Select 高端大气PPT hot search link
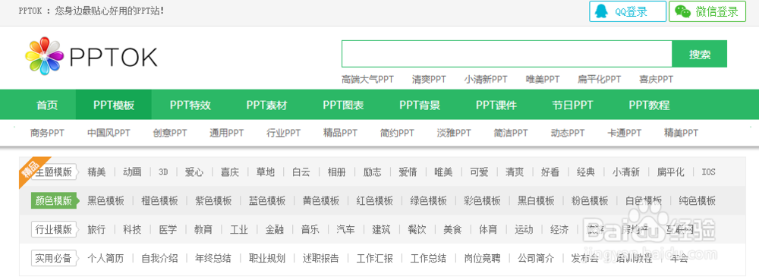 (x=368, y=80)
